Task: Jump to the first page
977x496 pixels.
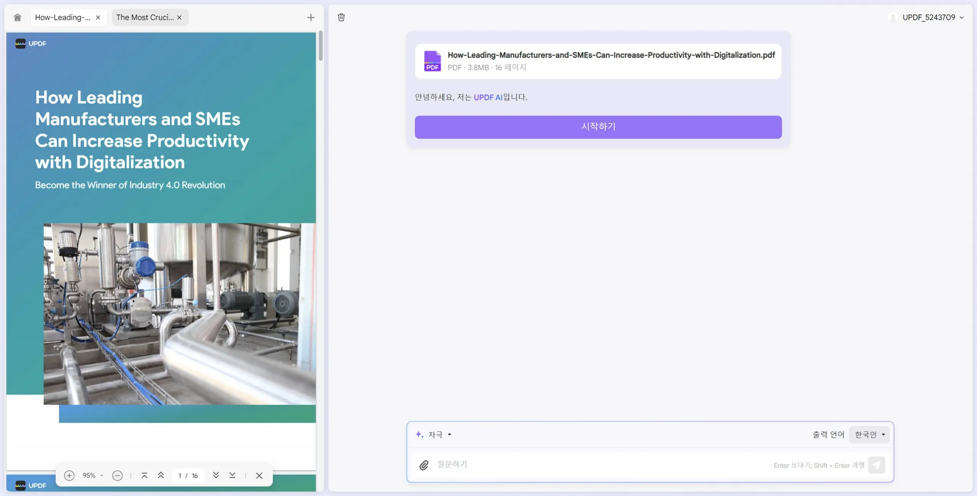Action: coord(144,475)
